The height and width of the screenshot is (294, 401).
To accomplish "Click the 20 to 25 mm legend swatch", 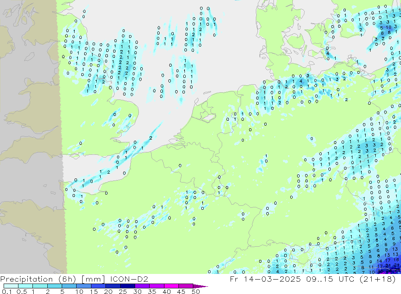I will [113, 286].
